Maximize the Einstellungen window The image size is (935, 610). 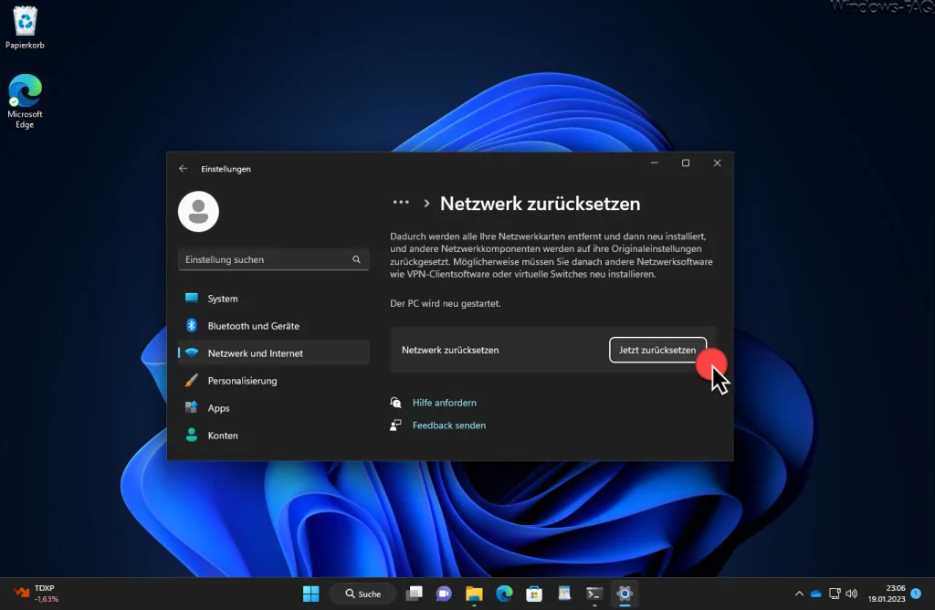pos(686,163)
